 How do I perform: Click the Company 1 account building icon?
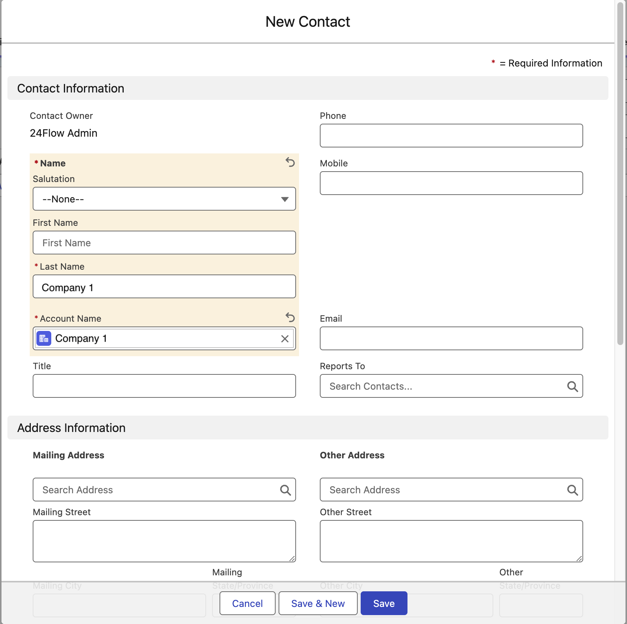(x=44, y=338)
